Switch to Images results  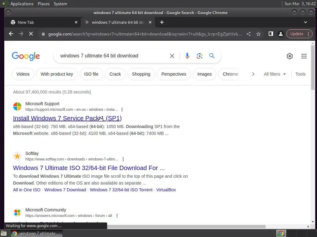tap(204, 74)
